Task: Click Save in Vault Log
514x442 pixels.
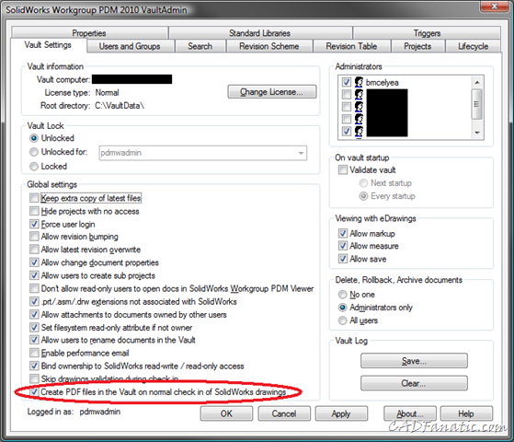Action: [x=414, y=361]
